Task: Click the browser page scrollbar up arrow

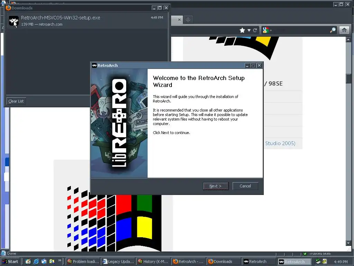Action: (348, 39)
